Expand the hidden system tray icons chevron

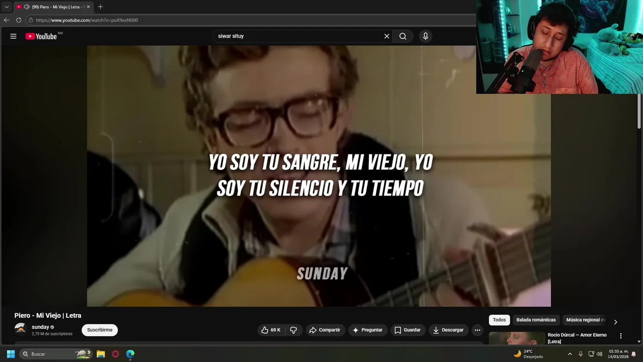point(570,354)
